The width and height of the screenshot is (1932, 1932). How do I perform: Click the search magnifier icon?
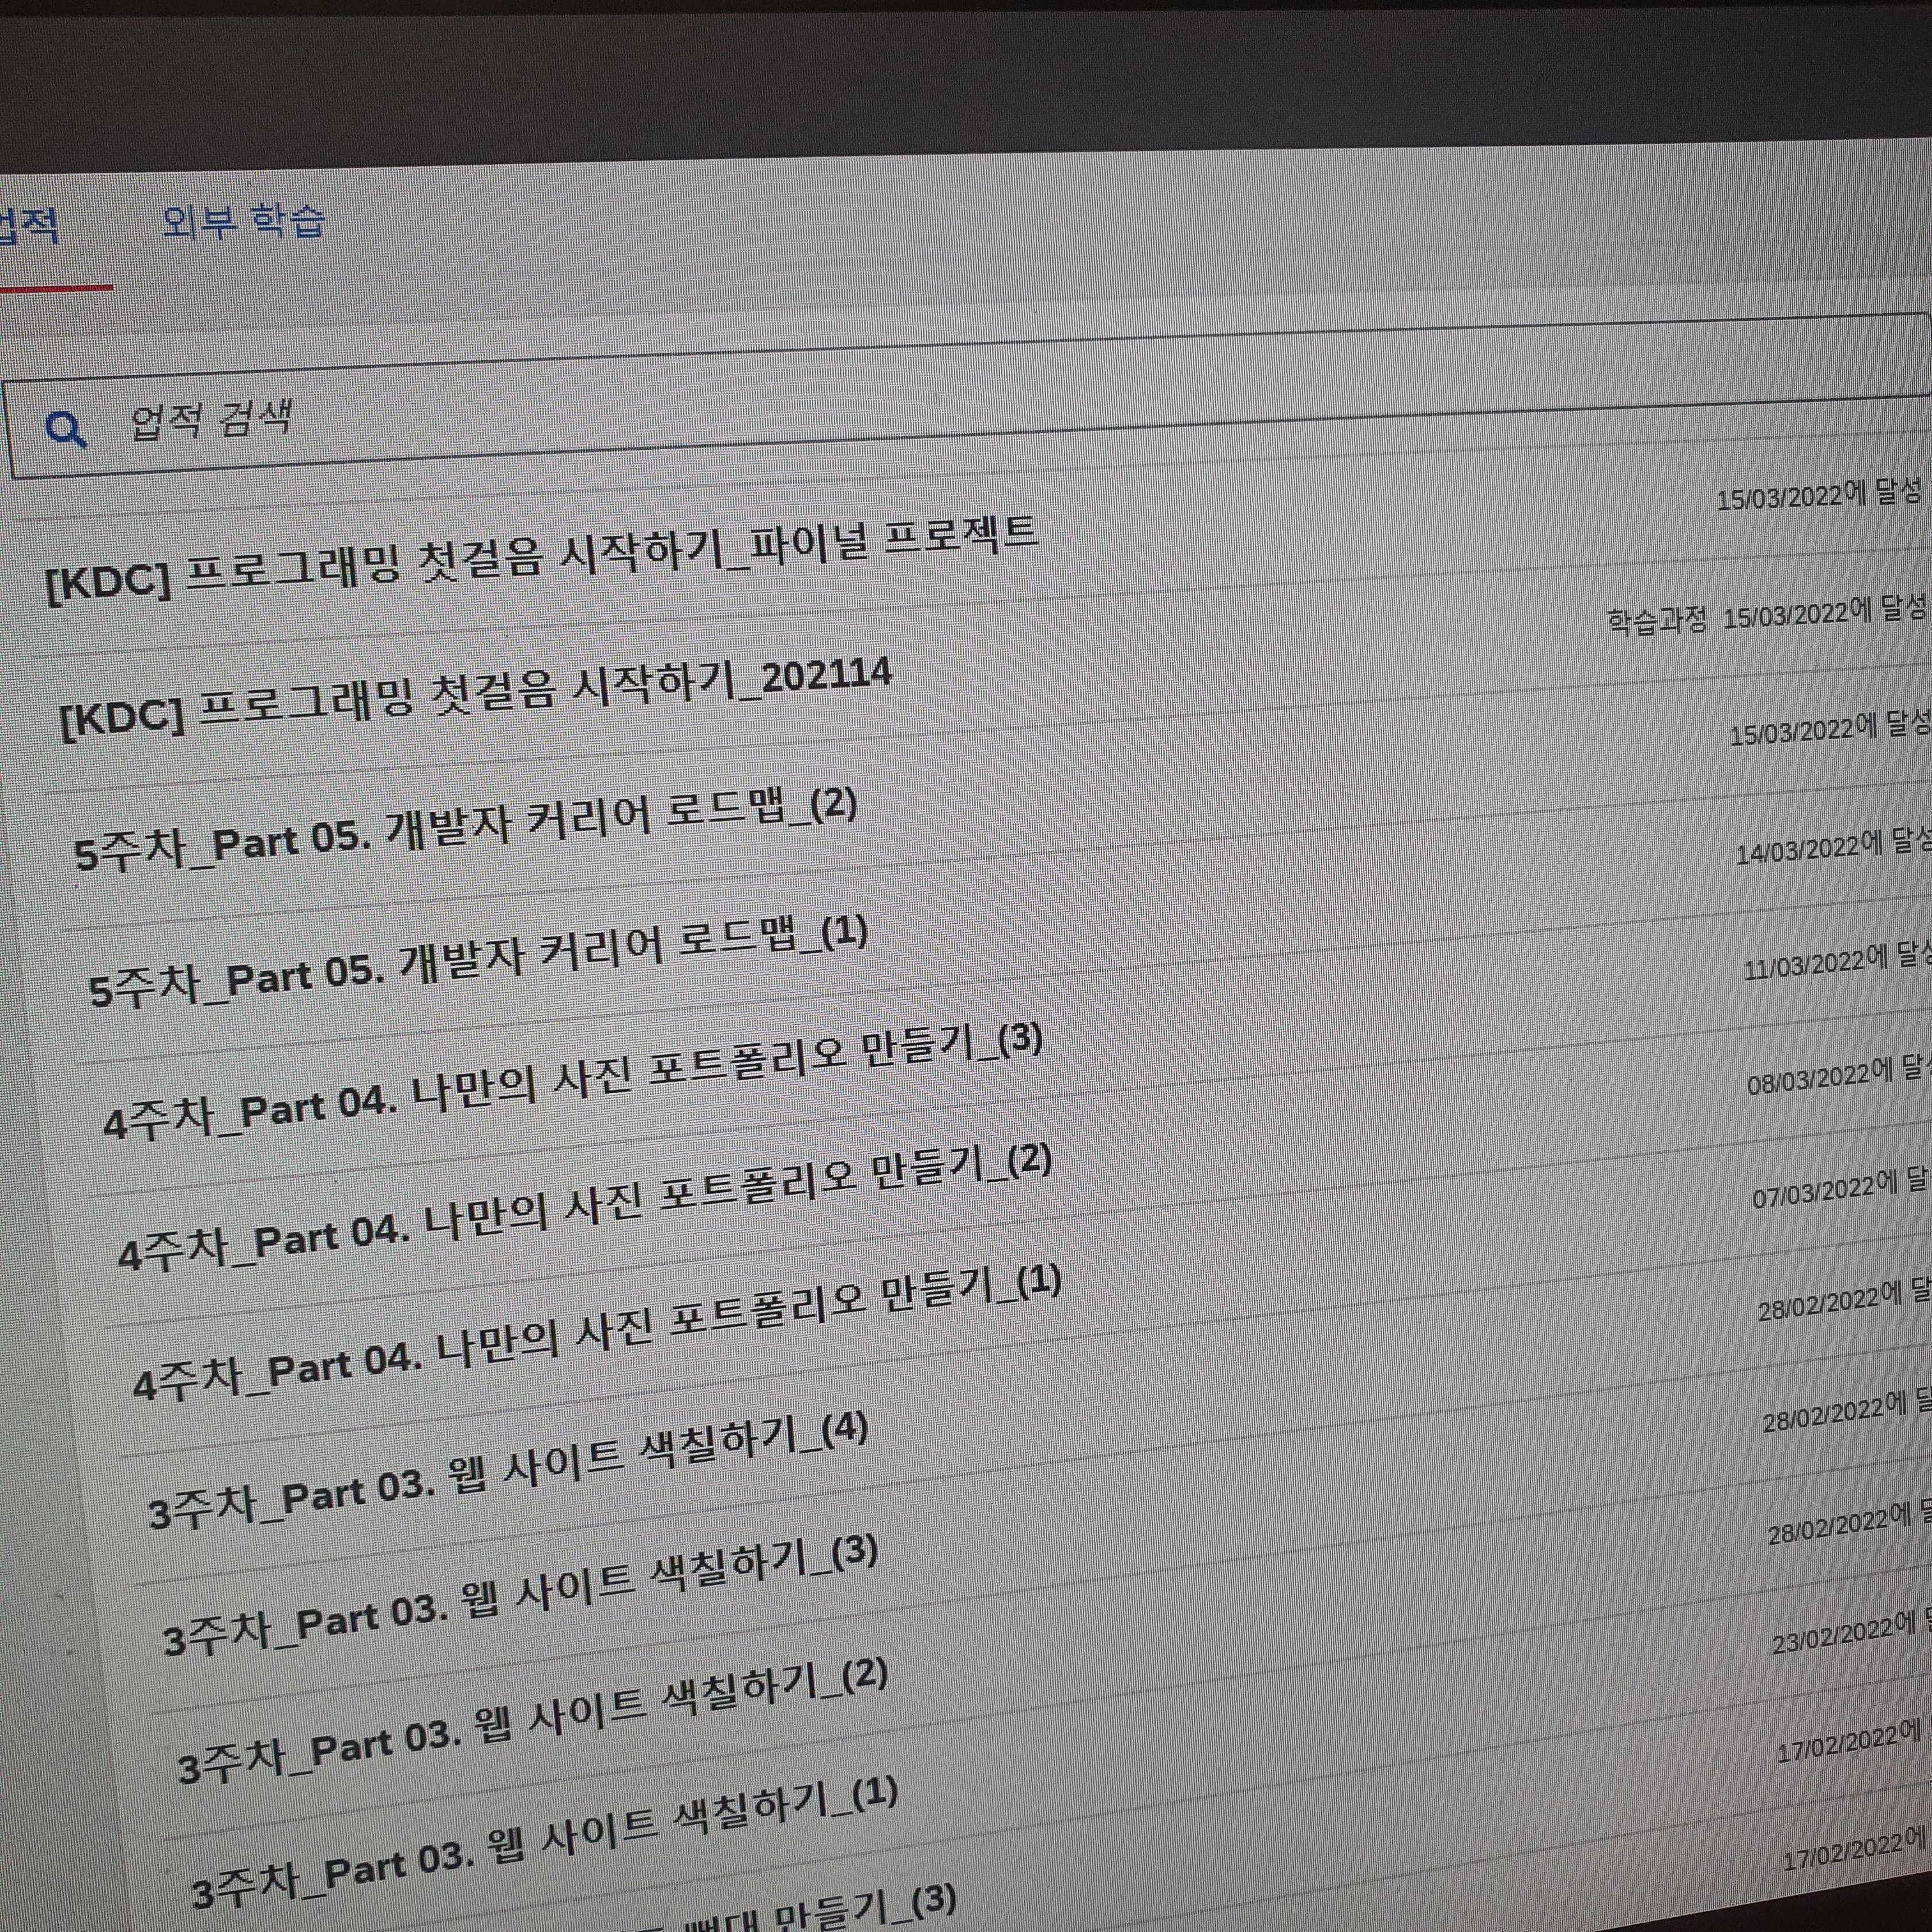pos(66,429)
